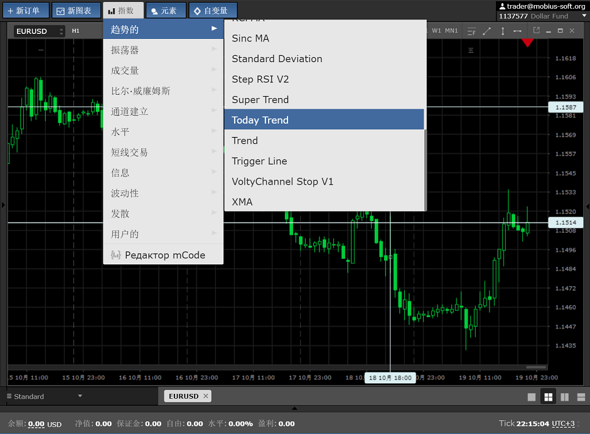Click the indicator submenu scrollbar
The image size is (590, 434).
coord(425,170)
